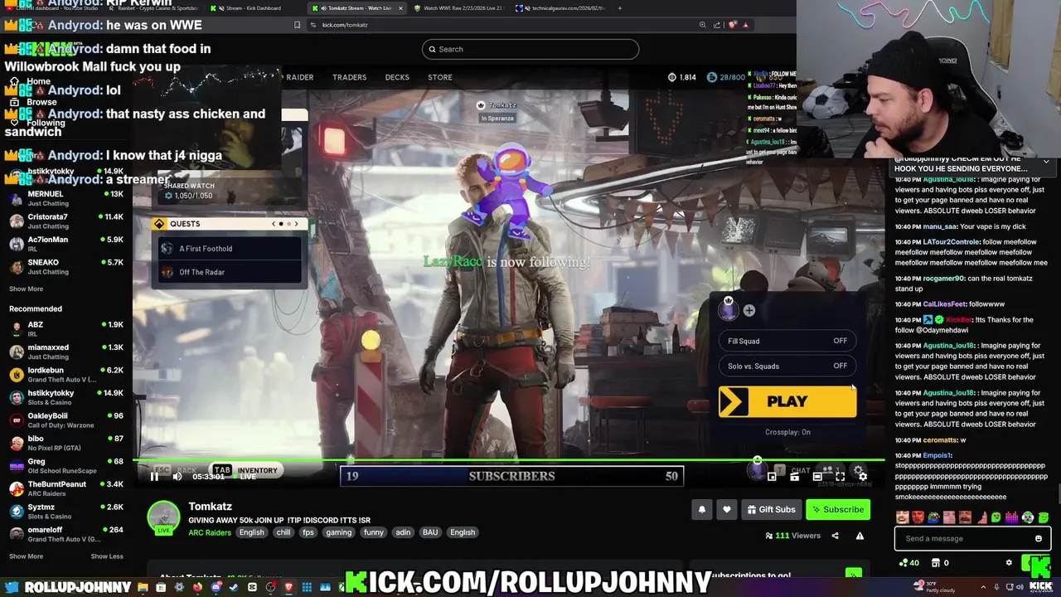The height and width of the screenshot is (597, 1061).
Task: Toggle fullscreen on the video player
Action: [x=840, y=476]
